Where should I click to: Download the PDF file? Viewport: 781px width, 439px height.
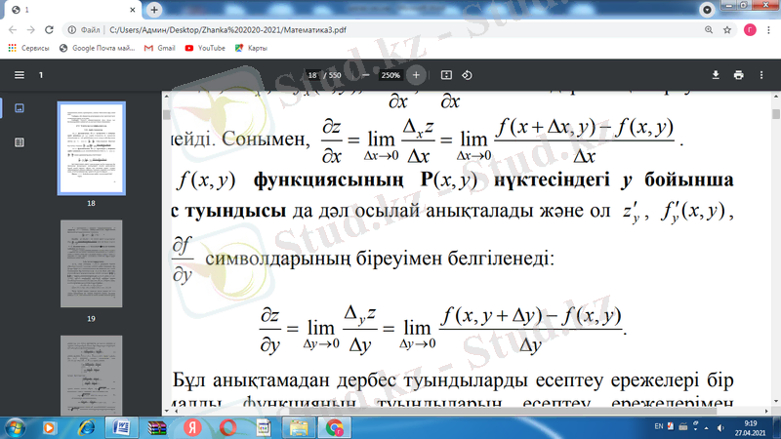click(x=715, y=75)
